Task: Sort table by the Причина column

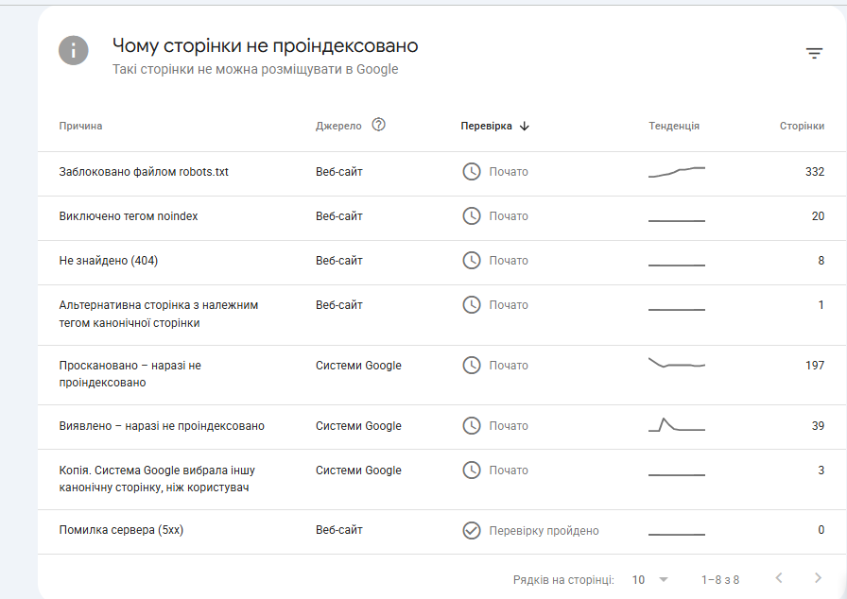Action: point(80,126)
